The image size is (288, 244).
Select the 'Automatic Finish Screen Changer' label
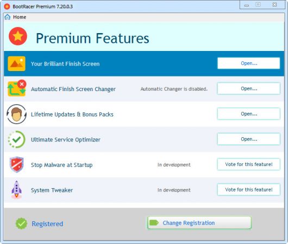click(x=73, y=89)
